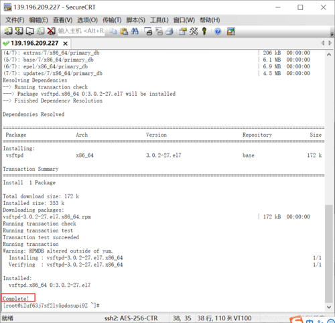Open the 窗口(W) menu

pyautogui.click(x=184, y=20)
